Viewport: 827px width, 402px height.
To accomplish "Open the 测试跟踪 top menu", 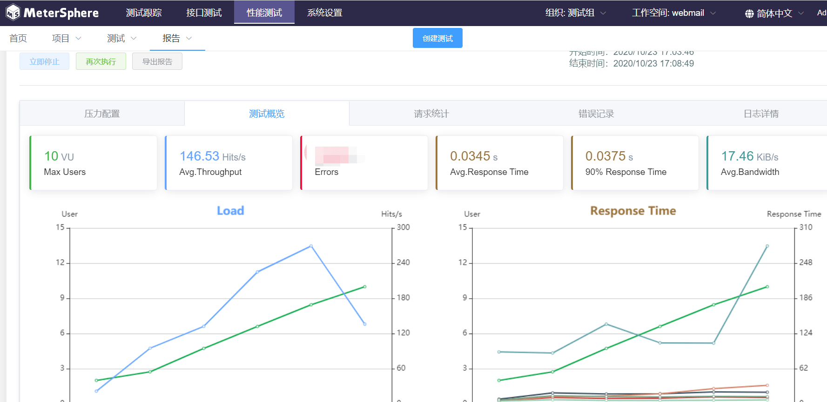I will (144, 13).
